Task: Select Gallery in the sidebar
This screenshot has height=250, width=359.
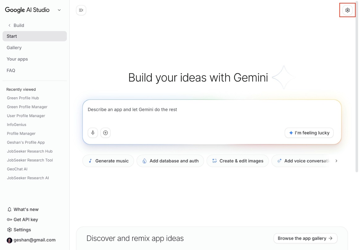Action: tap(14, 47)
